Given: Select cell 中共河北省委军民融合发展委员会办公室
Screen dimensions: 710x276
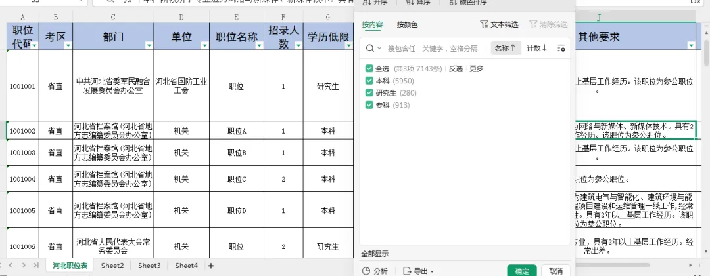Looking at the screenshot, I should tap(113, 86).
